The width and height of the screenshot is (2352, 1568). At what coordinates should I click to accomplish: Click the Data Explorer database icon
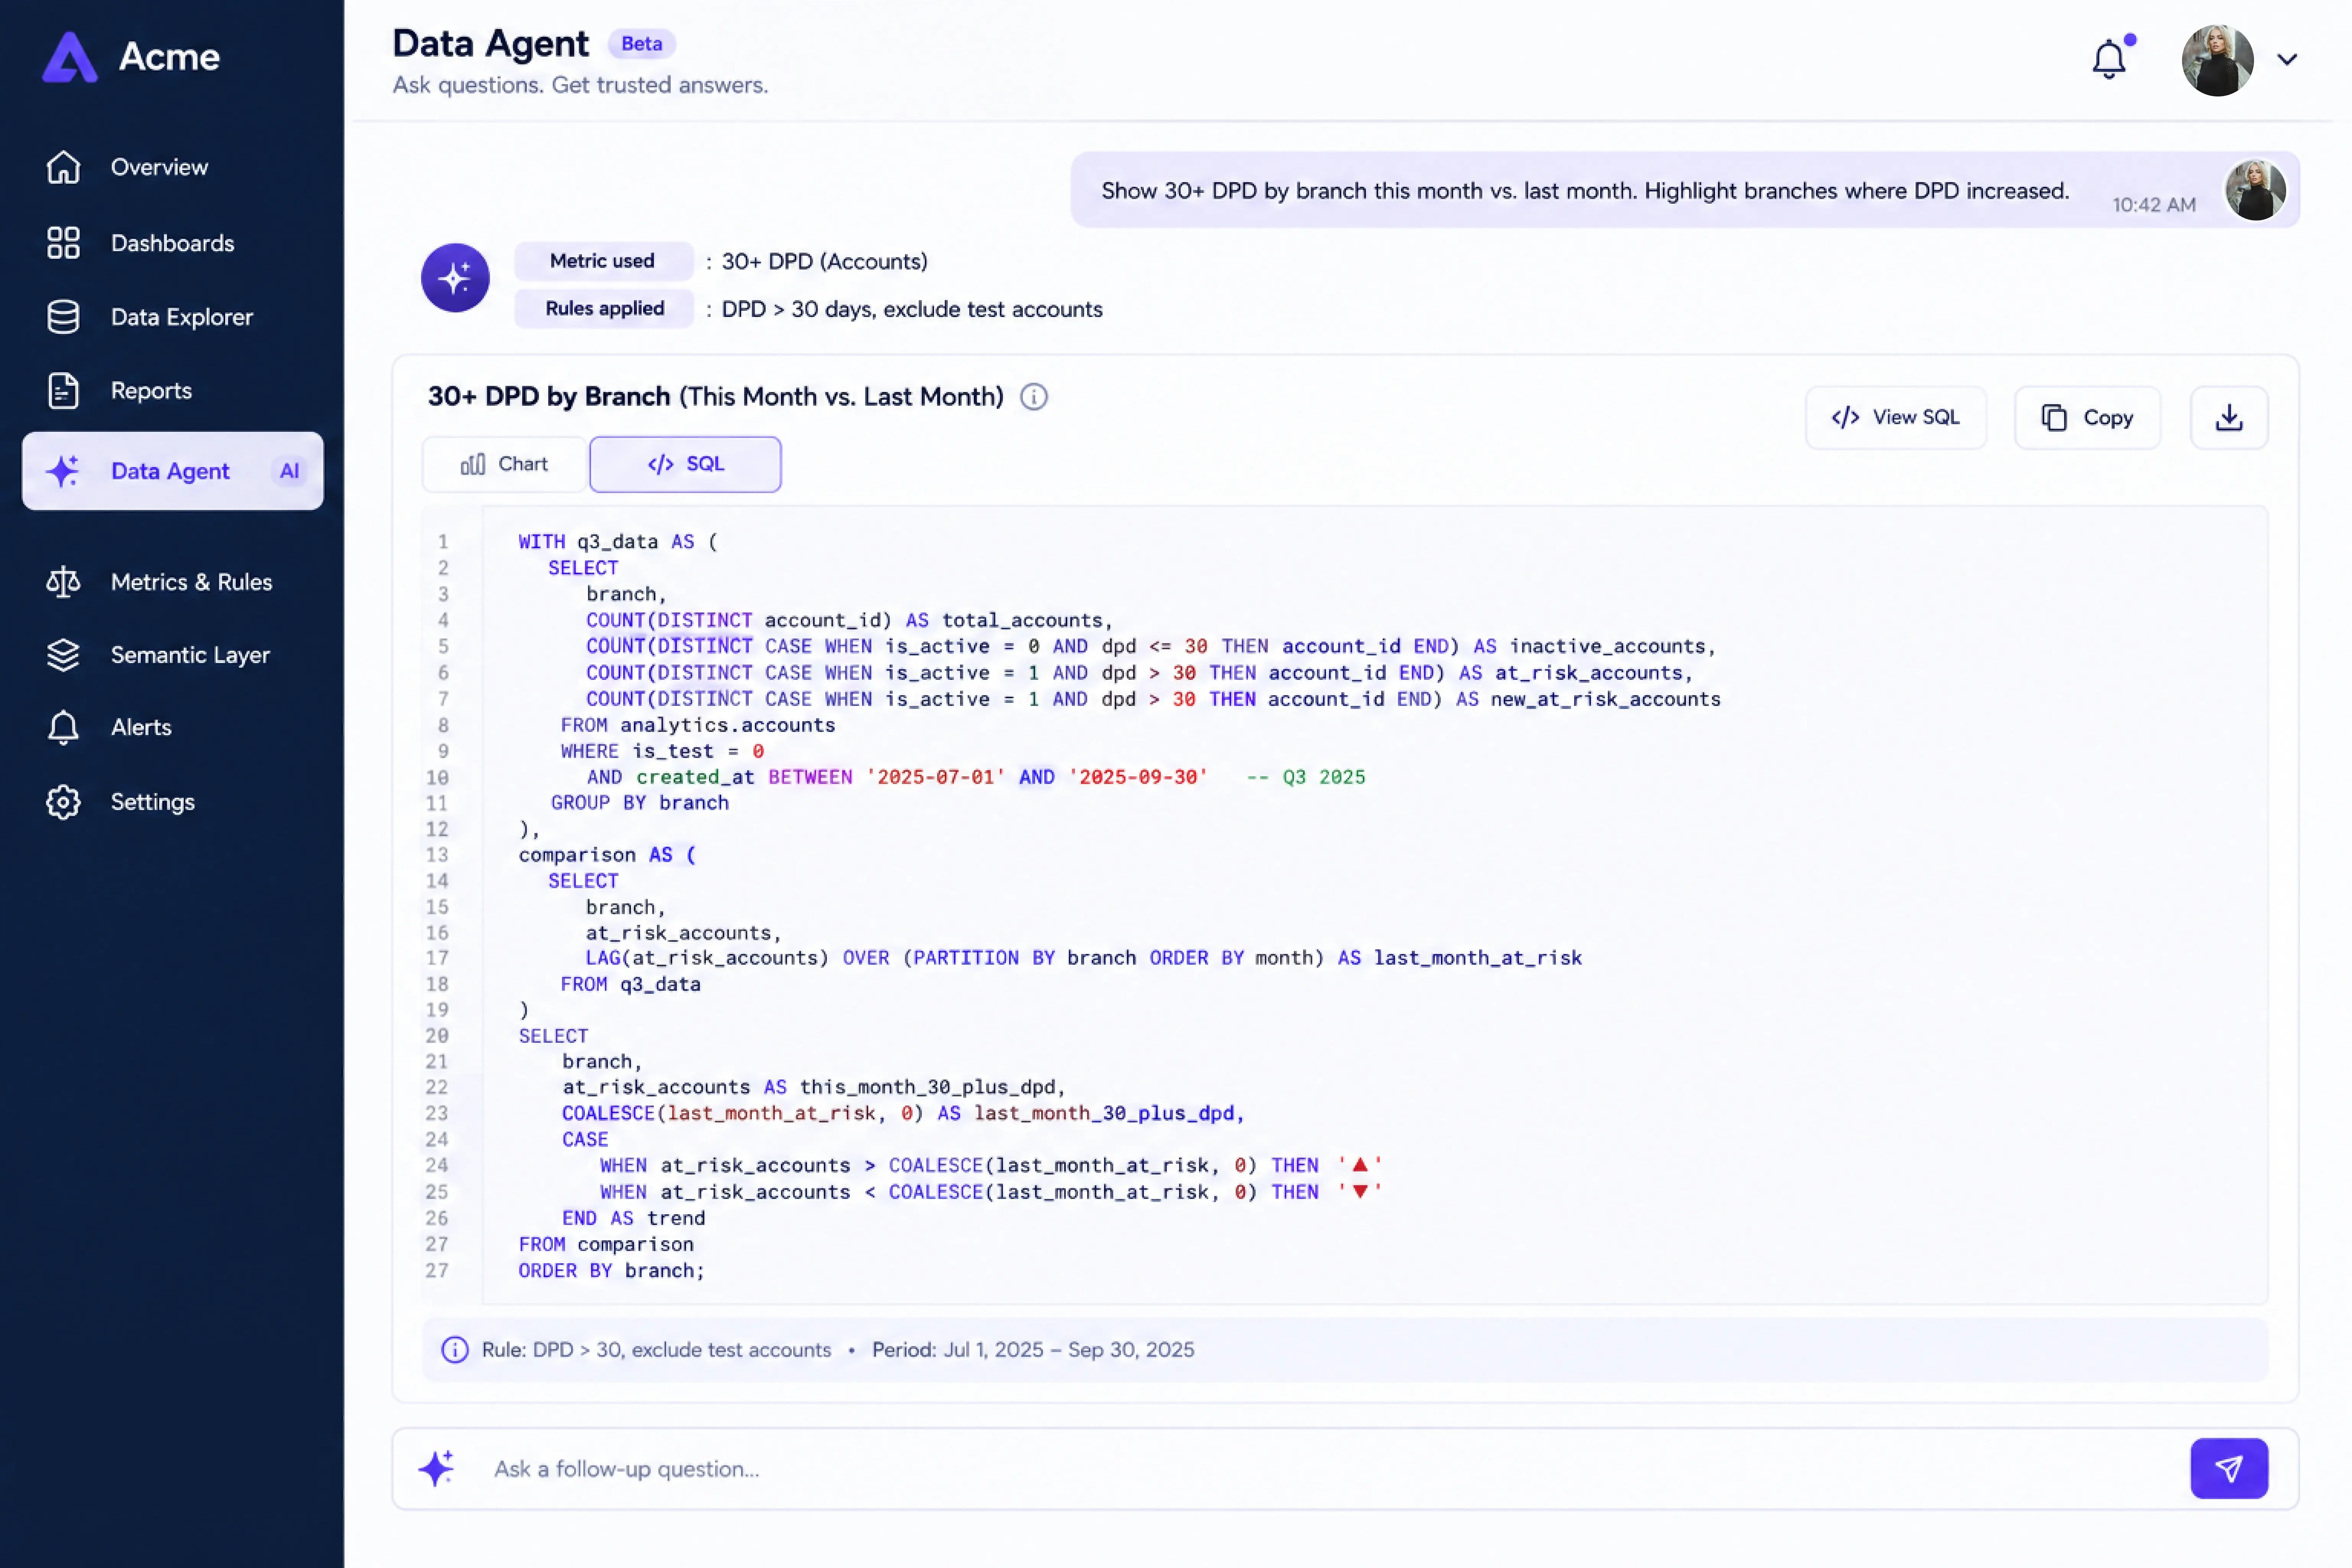coord(63,317)
